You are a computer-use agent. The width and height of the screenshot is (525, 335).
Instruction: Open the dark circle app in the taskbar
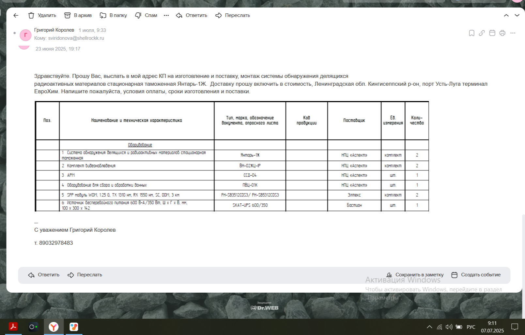tap(33, 327)
